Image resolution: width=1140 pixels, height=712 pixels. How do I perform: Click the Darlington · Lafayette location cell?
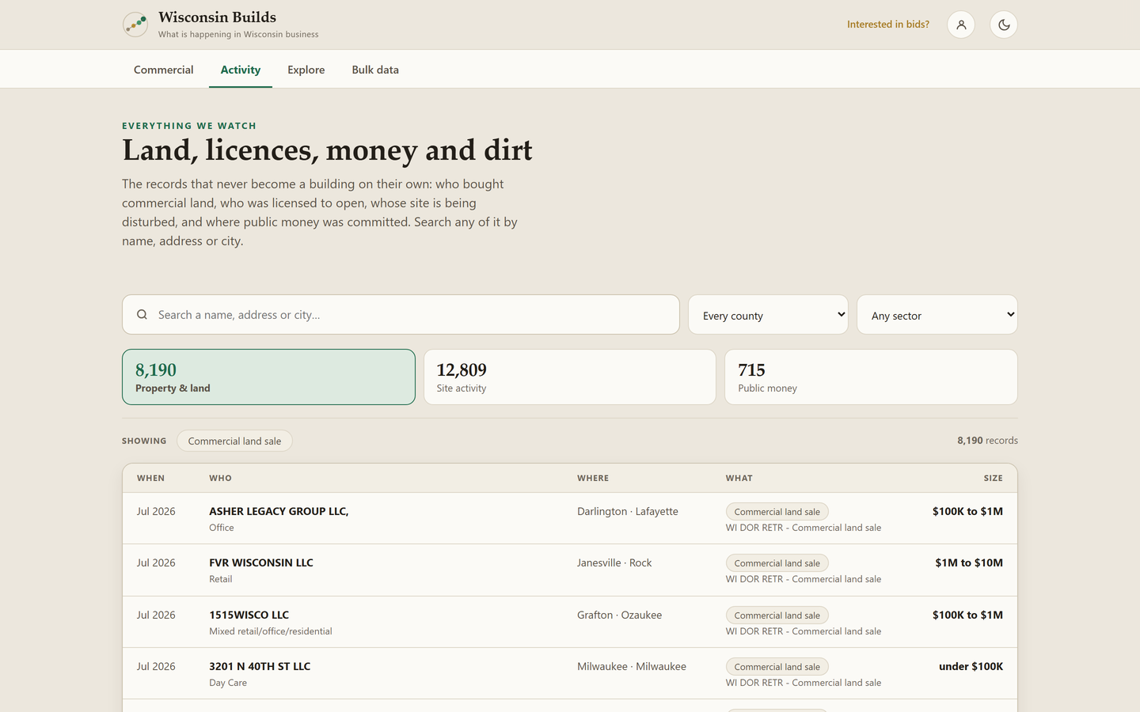[x=628, y=512]
